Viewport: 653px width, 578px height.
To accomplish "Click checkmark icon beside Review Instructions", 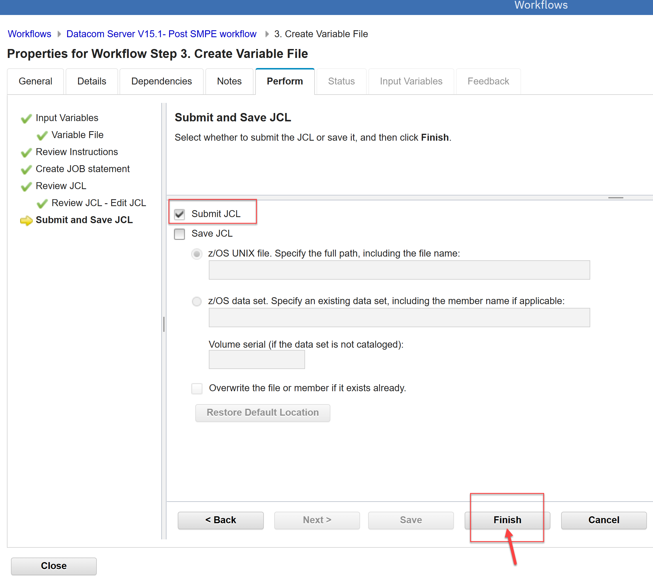I will click(x=26, y=152).
